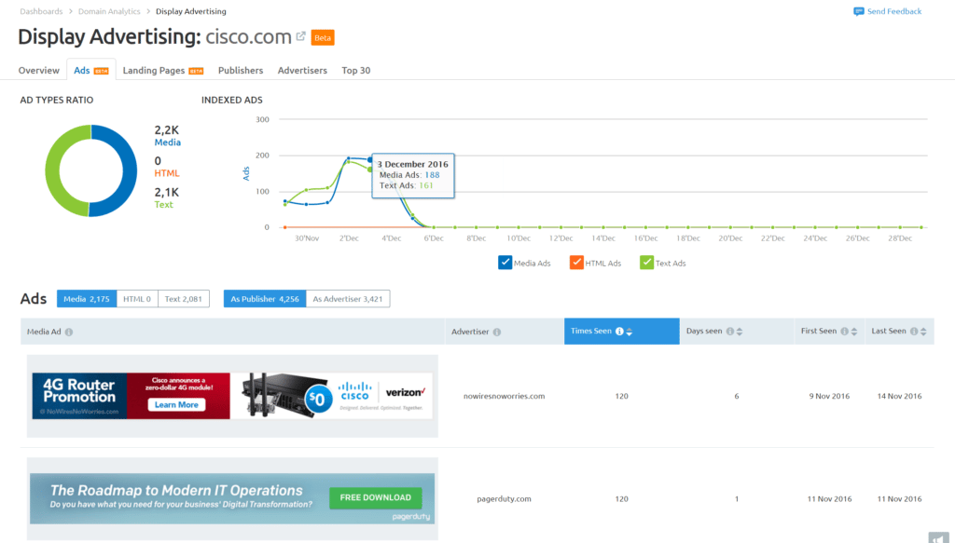Click the 14 Nov 2016 last seen date

pyautogui.click(x=899, y=396)
